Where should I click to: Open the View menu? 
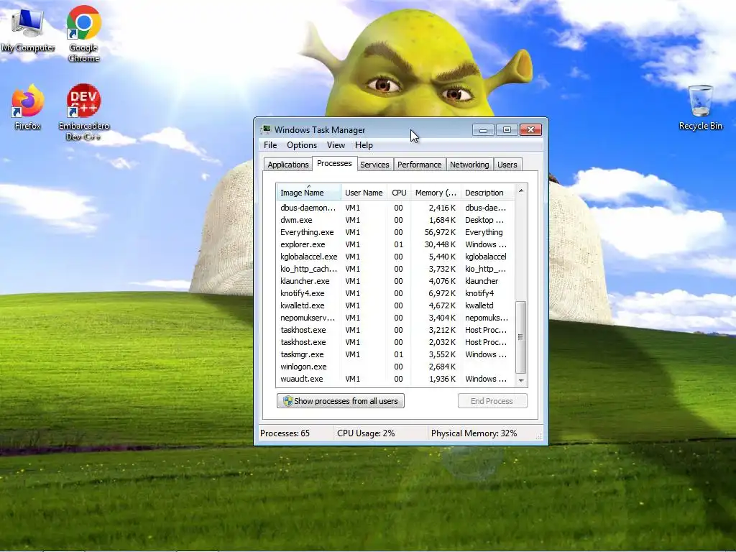click(x=336, y=145)
